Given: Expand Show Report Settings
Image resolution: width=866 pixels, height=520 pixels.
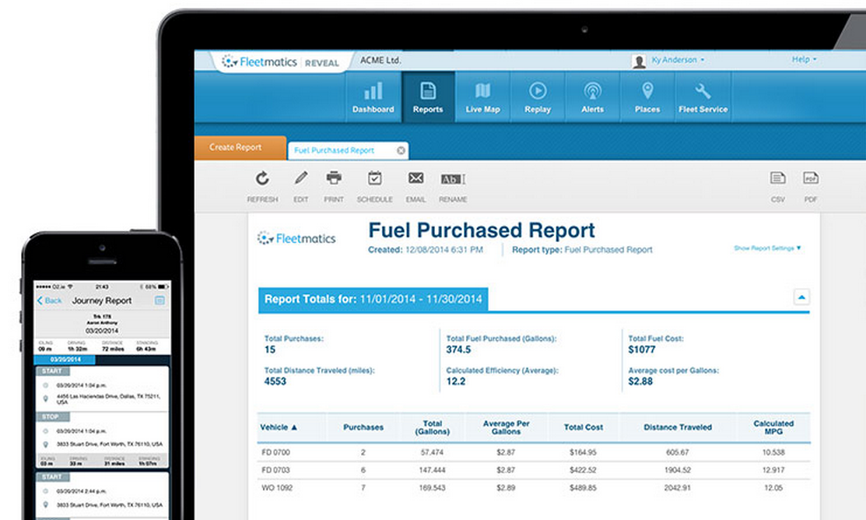Looking at the screenshot, I should (766, 249).
